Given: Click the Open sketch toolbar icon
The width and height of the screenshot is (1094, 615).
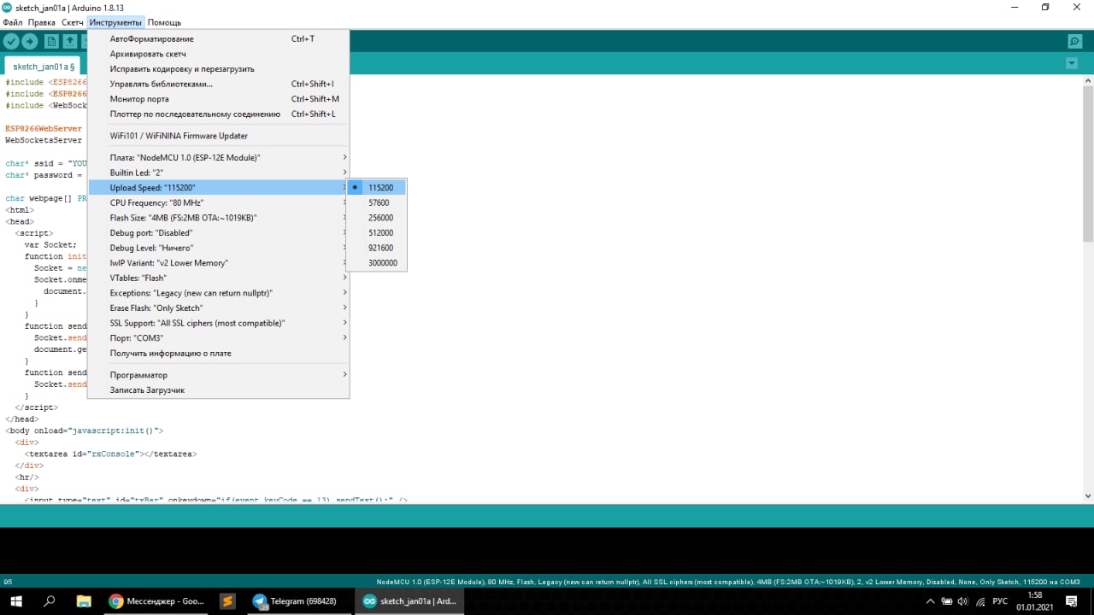Looking at the screenshot, I should (70, 41).
